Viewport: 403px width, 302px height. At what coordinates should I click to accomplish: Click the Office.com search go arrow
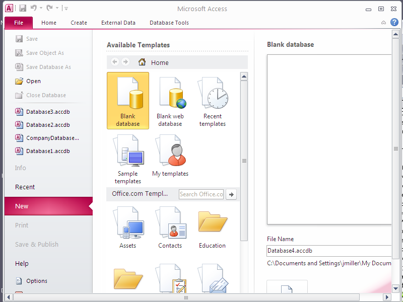(231, 194)
